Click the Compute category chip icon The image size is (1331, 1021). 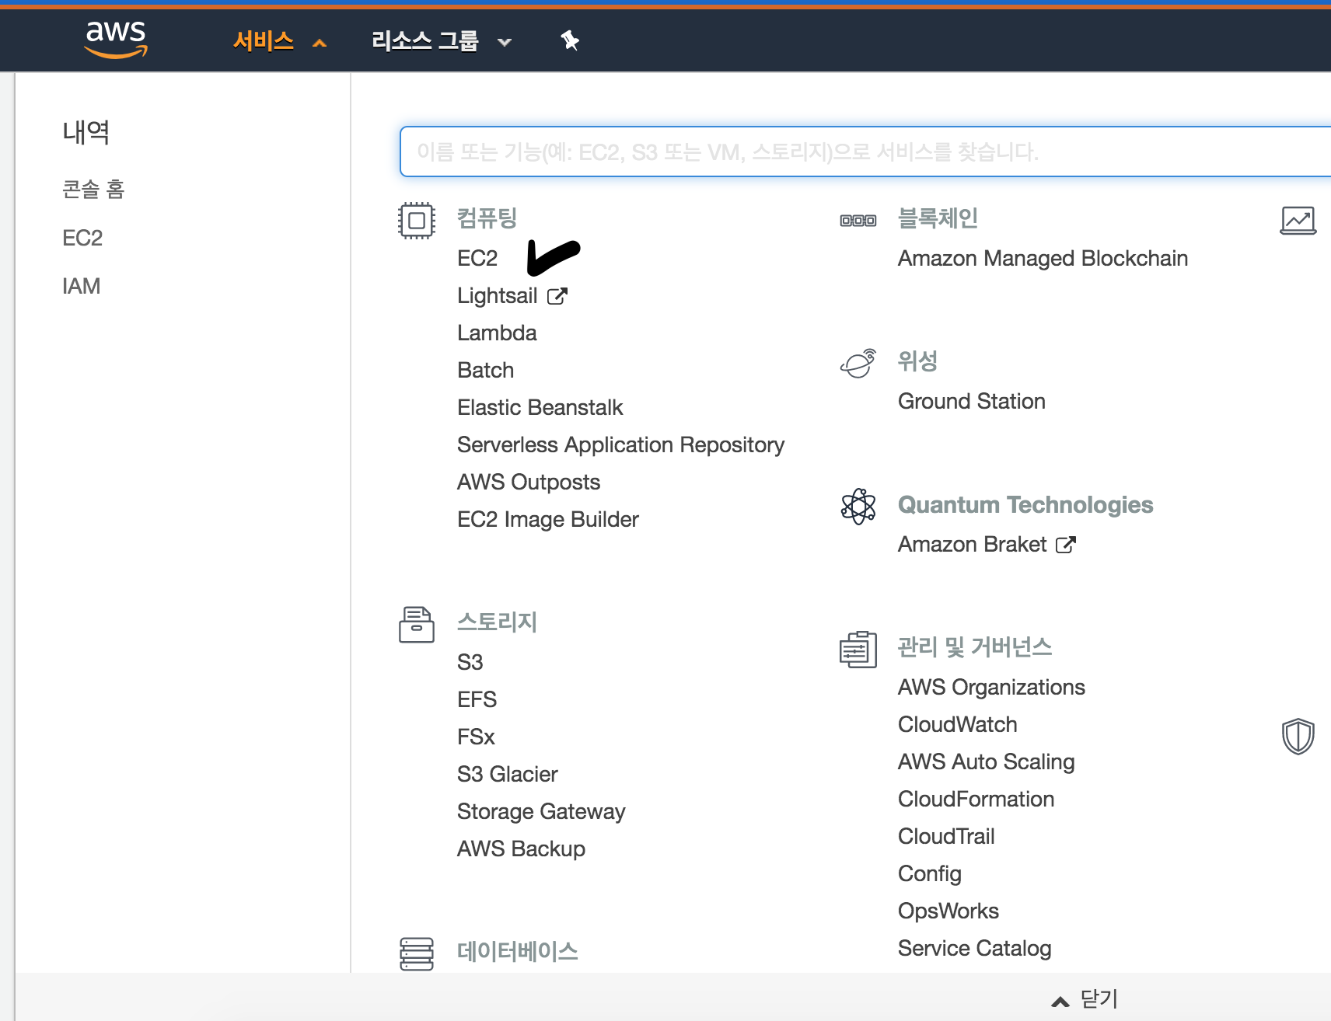pos(417,221)
